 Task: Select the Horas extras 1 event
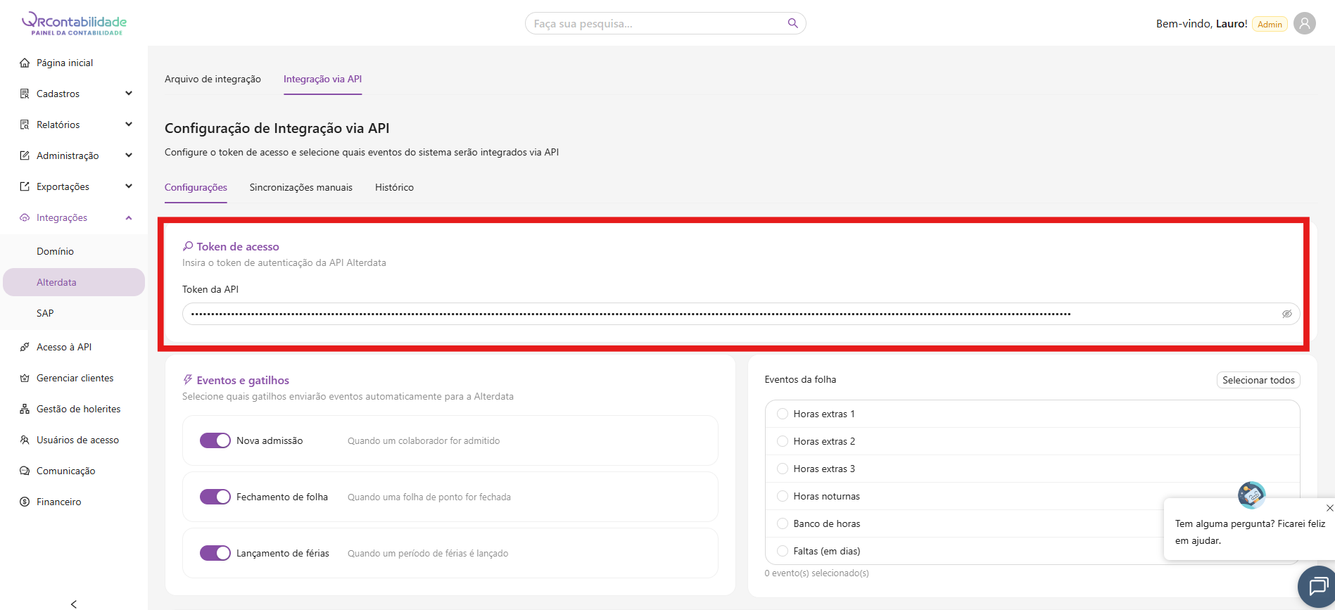tap(782, 414)
